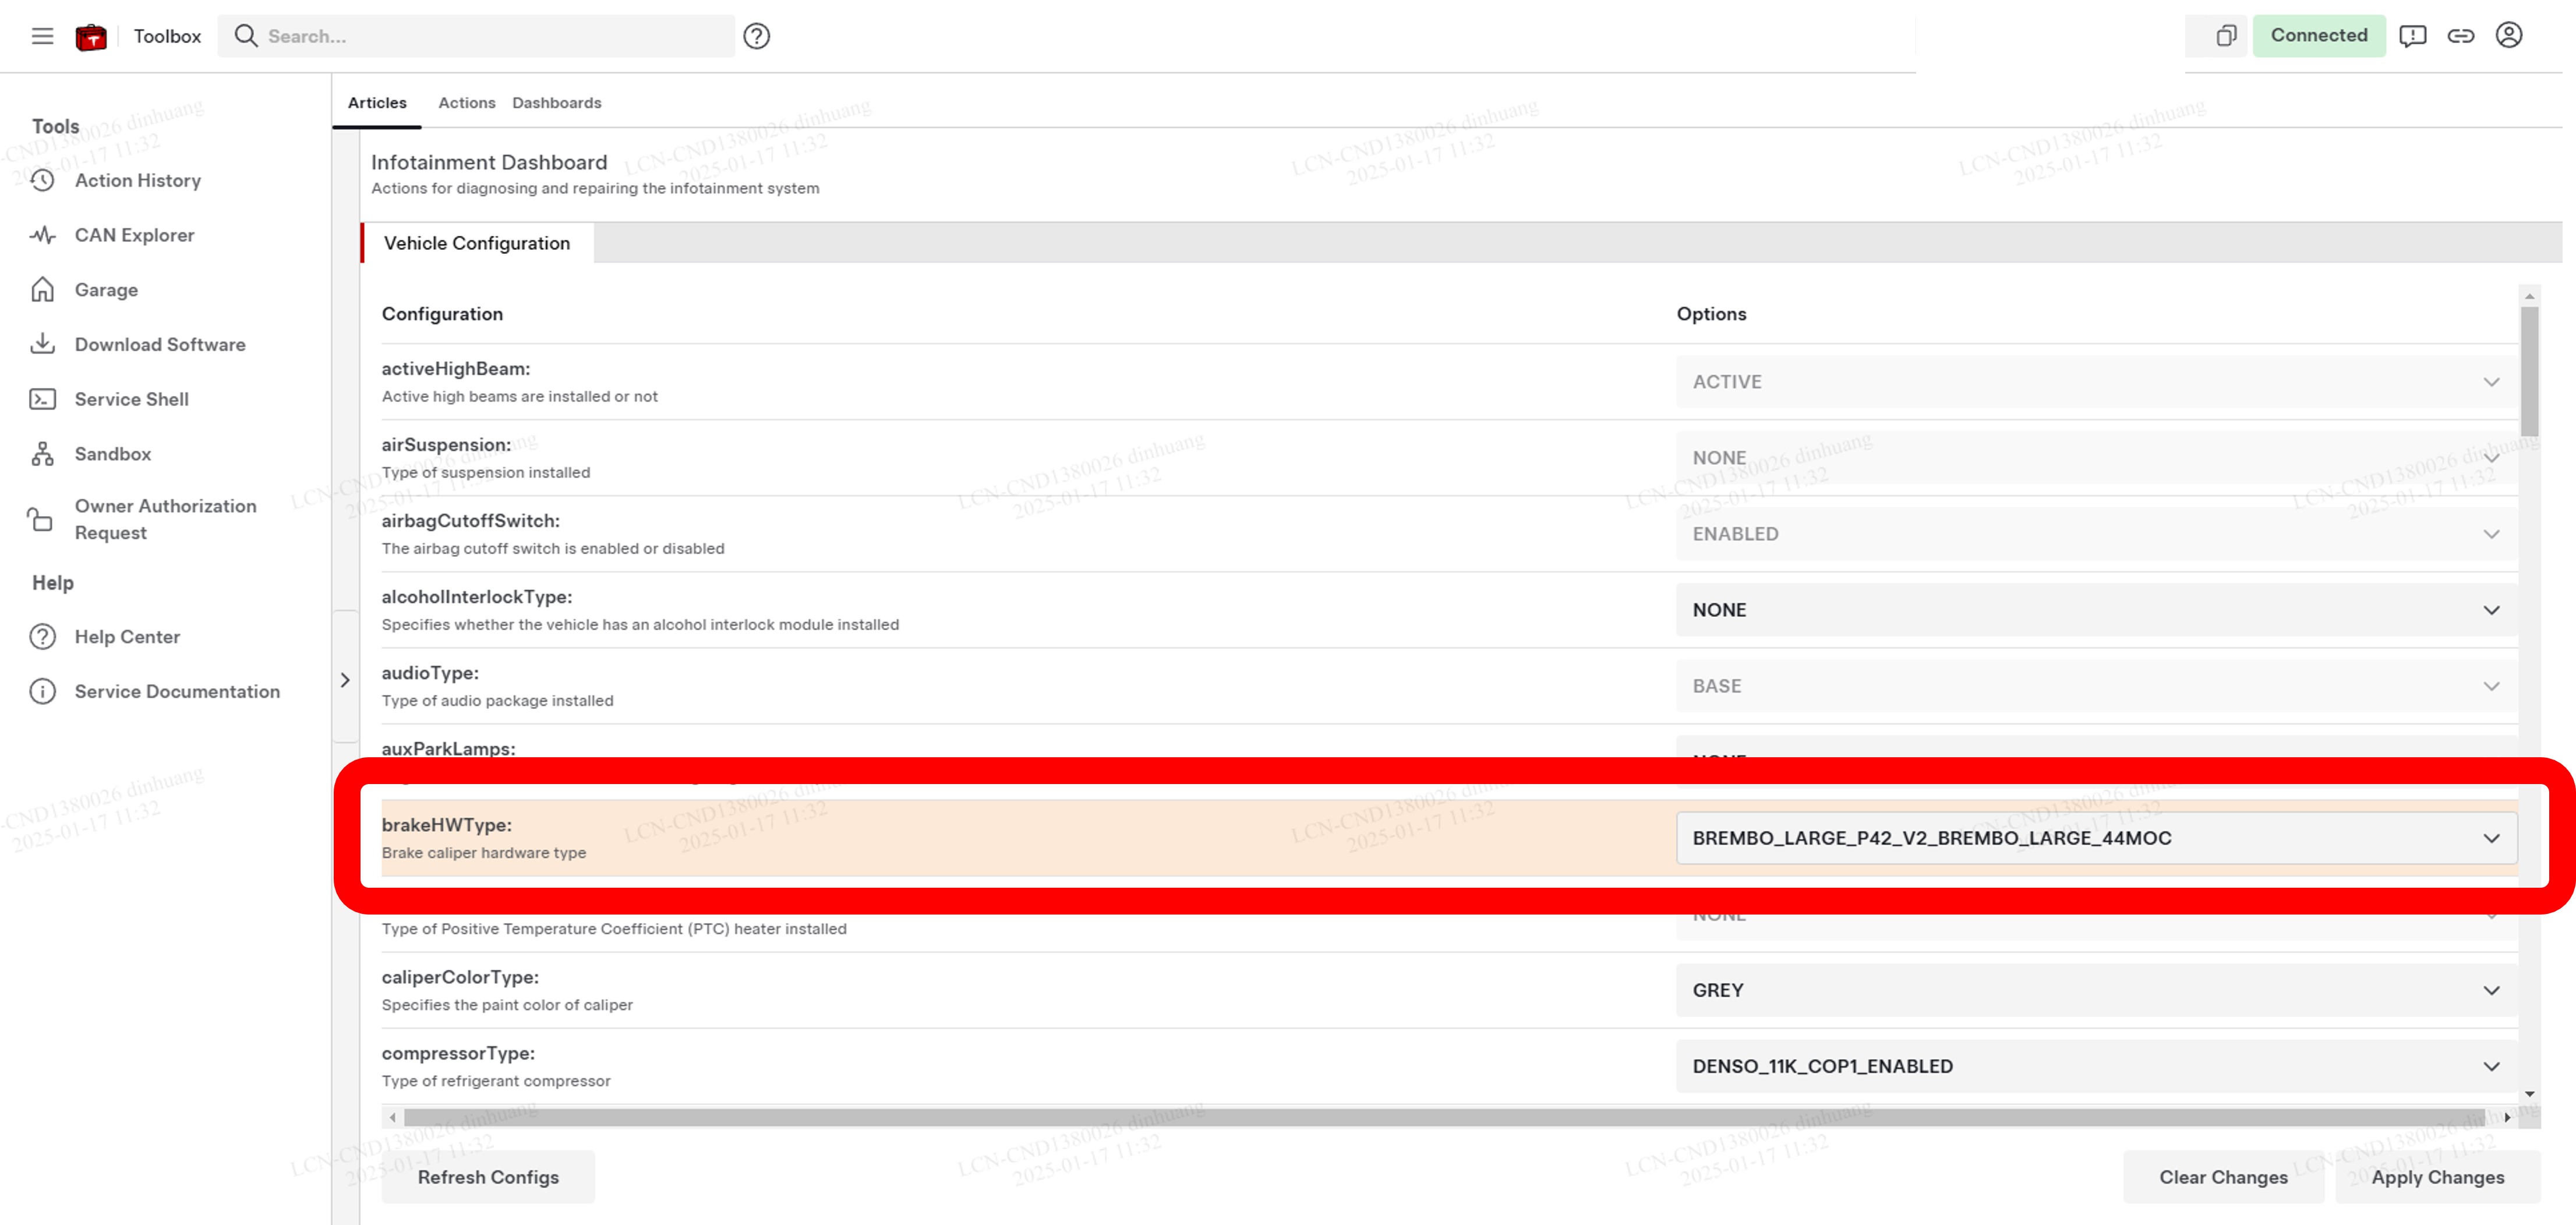
Task: Open the caliperColorType GREY dropdown
Action: click(x=2096, y=990)
